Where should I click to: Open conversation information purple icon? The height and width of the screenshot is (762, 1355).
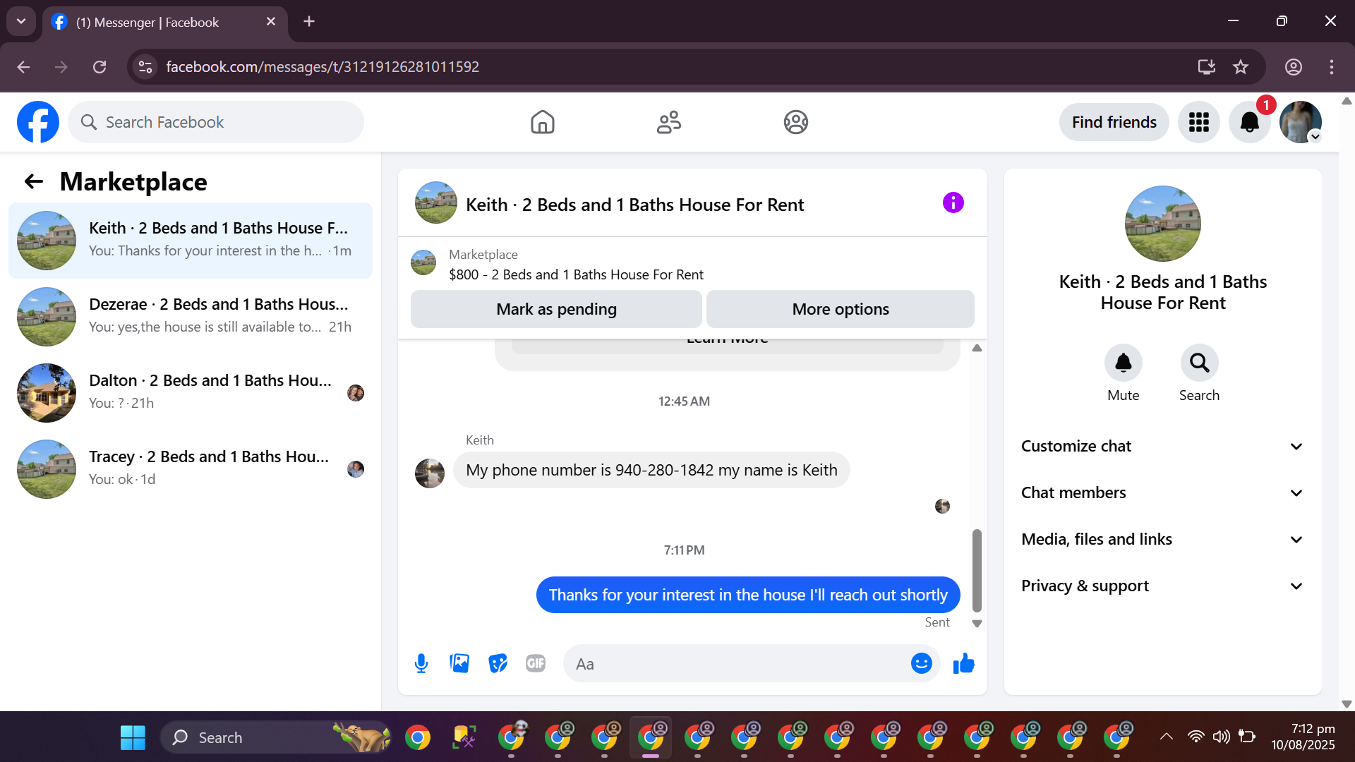[x=953, y=203]
